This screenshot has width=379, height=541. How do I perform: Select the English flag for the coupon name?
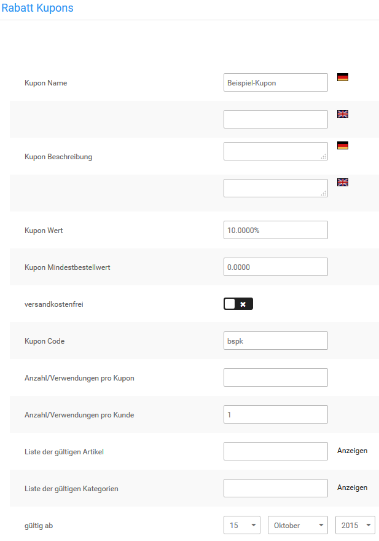coord(342,114)
